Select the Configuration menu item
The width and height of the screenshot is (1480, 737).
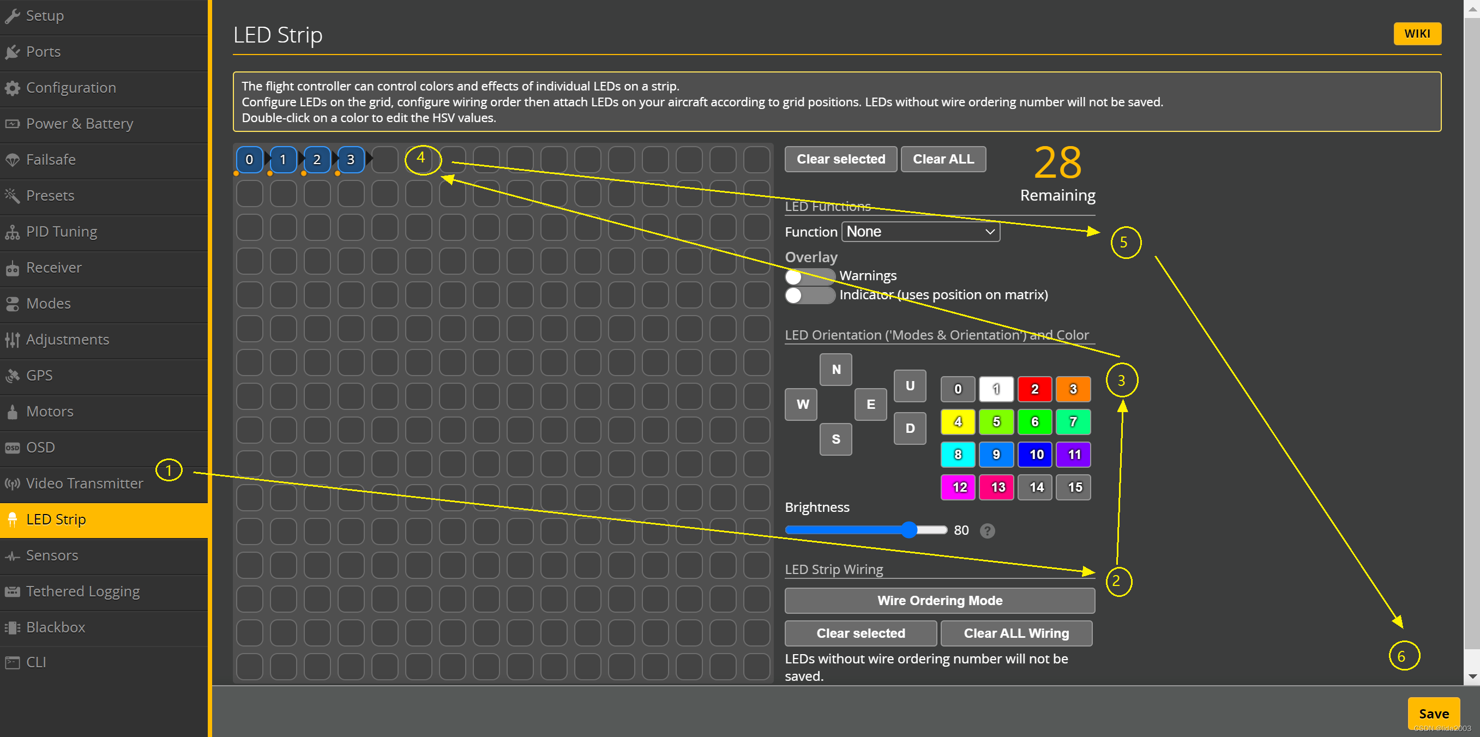pyautogui.click(x=72, y=87)
